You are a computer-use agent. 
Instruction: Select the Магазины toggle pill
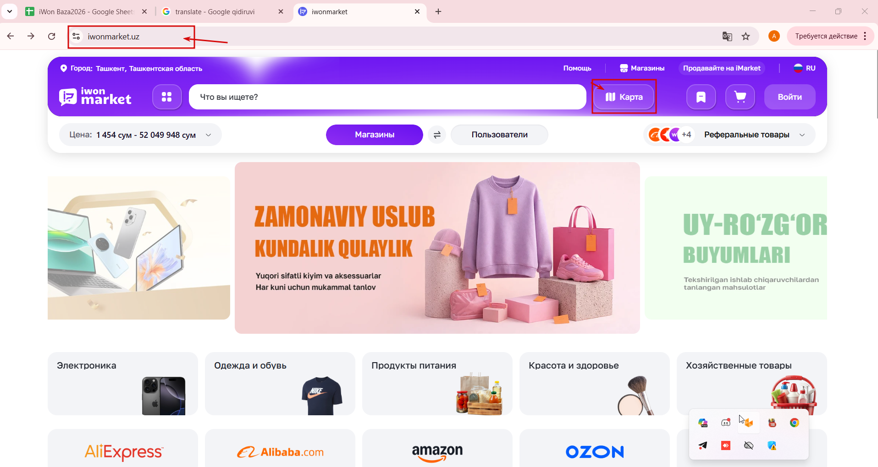click(375, 135)
